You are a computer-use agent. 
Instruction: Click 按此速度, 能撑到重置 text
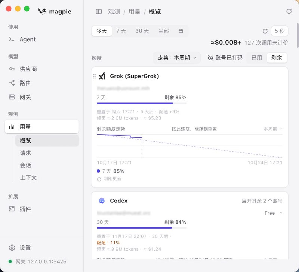click(x=194, y=129)
